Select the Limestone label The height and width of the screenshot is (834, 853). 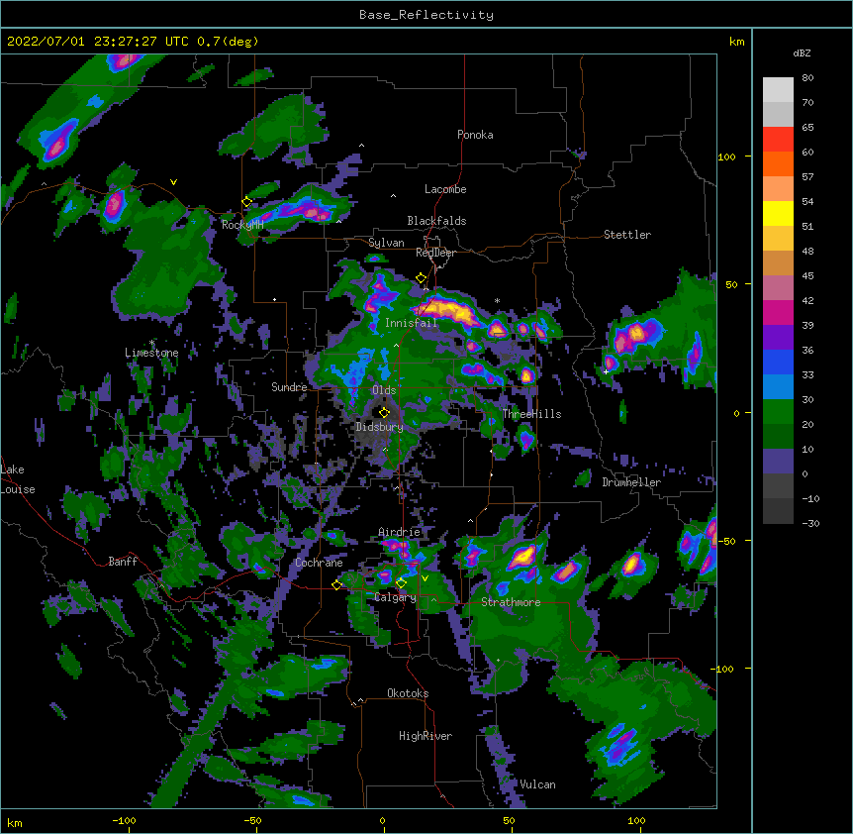click(151, 353)
